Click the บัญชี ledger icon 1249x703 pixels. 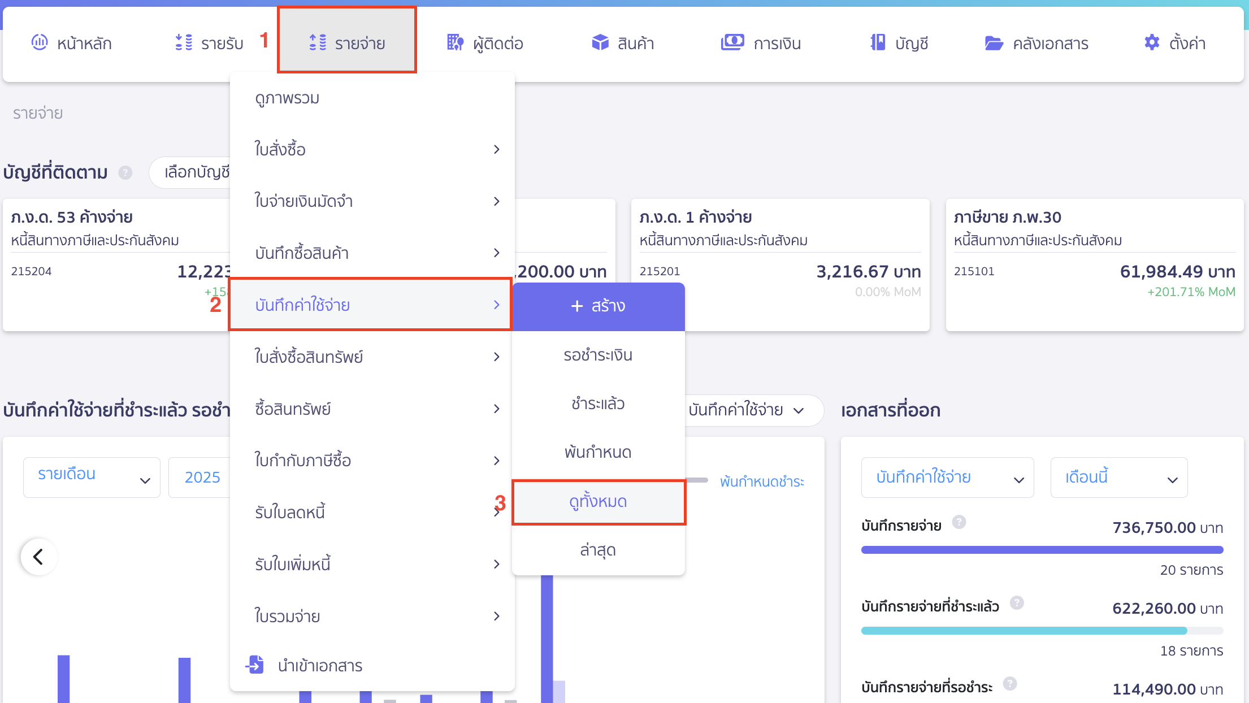[x=878, y=42]
